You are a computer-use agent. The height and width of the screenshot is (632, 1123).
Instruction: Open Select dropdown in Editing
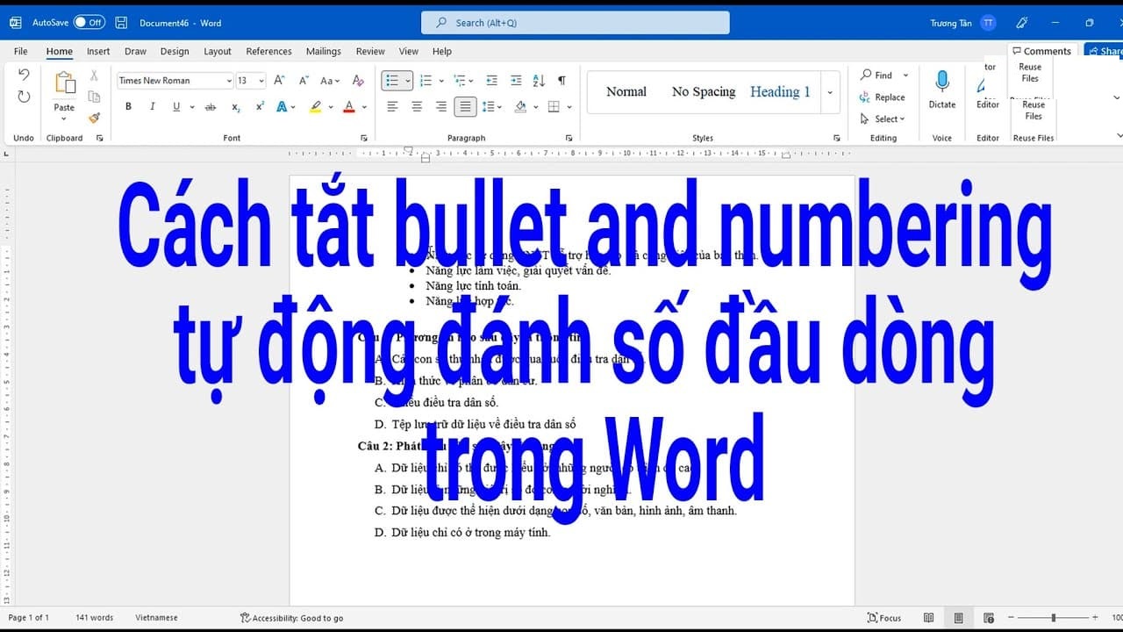883,119
